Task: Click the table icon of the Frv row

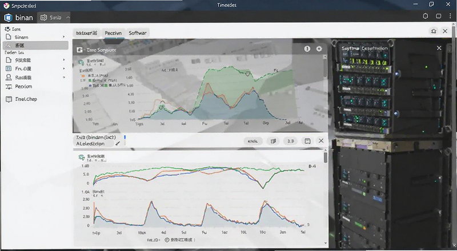Action: click(9, 68)
